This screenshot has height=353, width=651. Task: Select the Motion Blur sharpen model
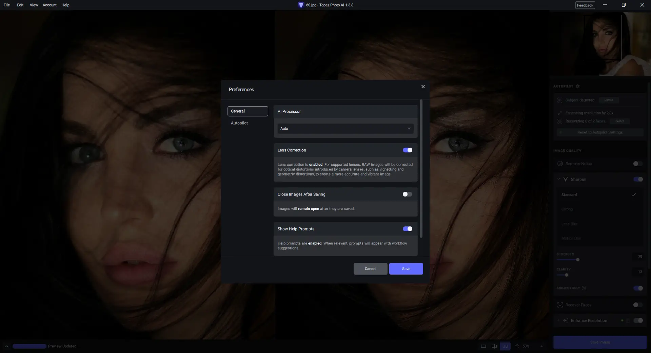click(599, 238)
